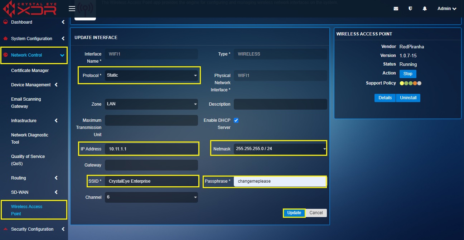
Task: Click the UPDATE INTERFACE heading
Action: (x=96, y=38)
